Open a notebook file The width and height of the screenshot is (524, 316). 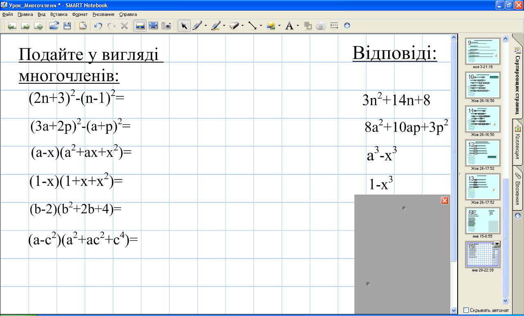click(x=54, y=26)
